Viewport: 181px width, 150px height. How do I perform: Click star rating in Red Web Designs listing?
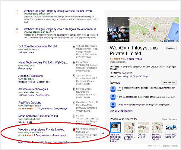click(27, 109)
